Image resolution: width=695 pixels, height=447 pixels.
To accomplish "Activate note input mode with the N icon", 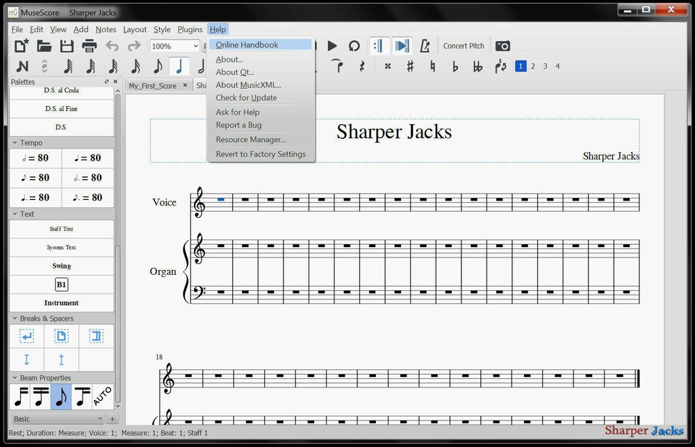I will coord(22,66).
